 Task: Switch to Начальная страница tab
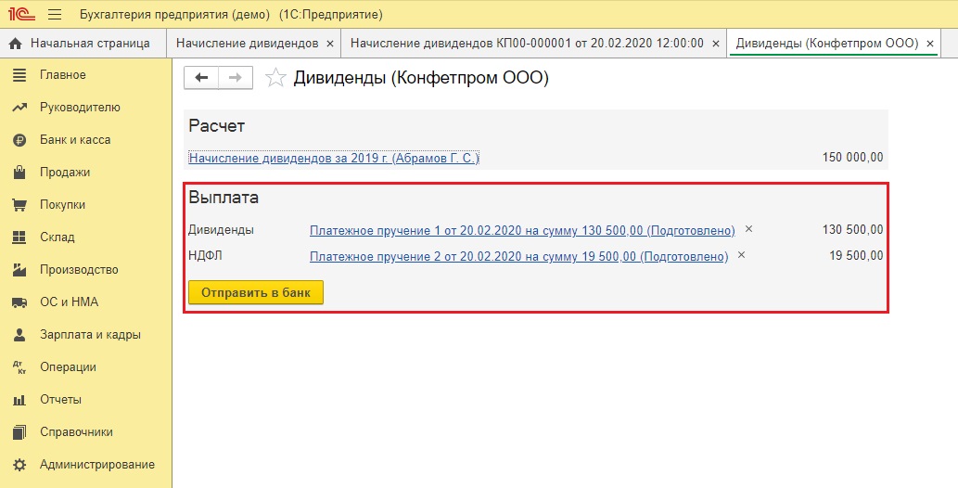(83, 44)
